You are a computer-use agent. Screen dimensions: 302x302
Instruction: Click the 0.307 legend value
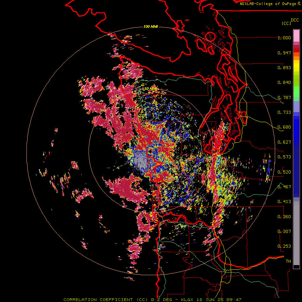[284, 232]
